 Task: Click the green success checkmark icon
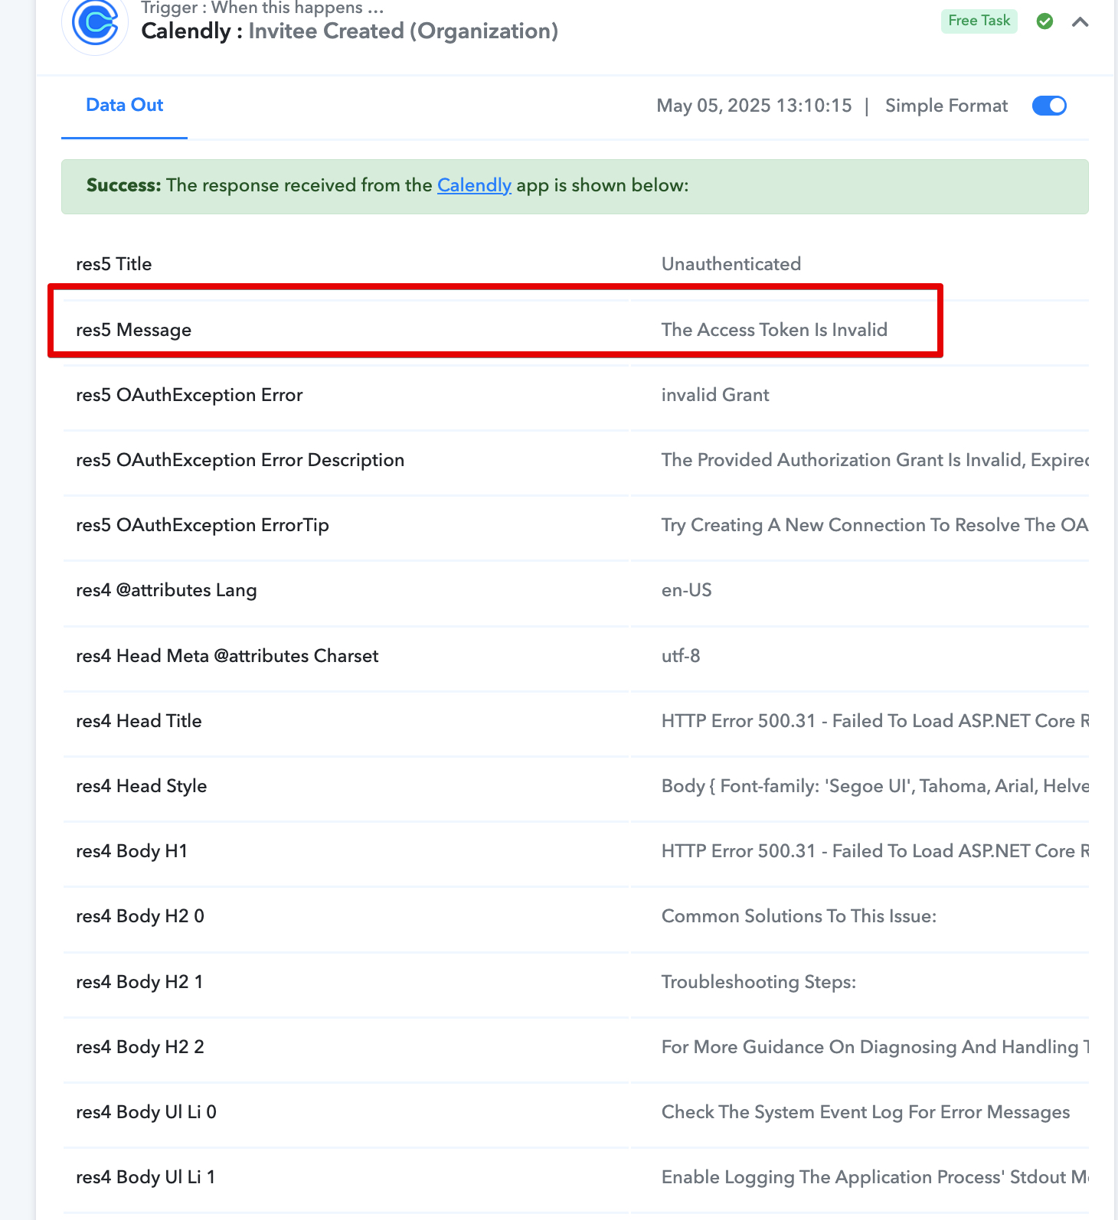pyautogui.click(x=1044, y=21)
